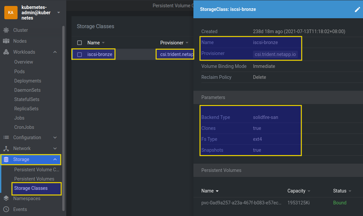Tick the iscsi-bronze row checkbox
Image resolution: width=363 pixels, height=216 pixels.
point(79,55)
